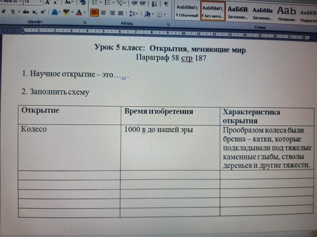Align text to the right
317x237 pixels.
point(112,13)
